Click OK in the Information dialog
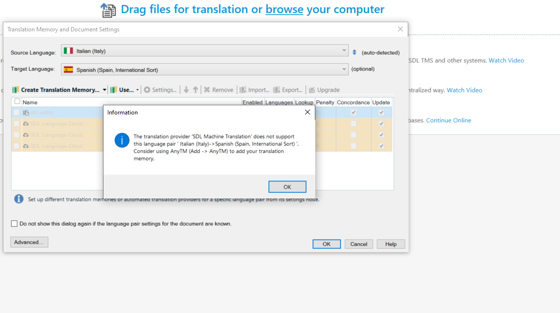Image resolution: width=560 pixels, height=313 pixels. tap(287, 186)
